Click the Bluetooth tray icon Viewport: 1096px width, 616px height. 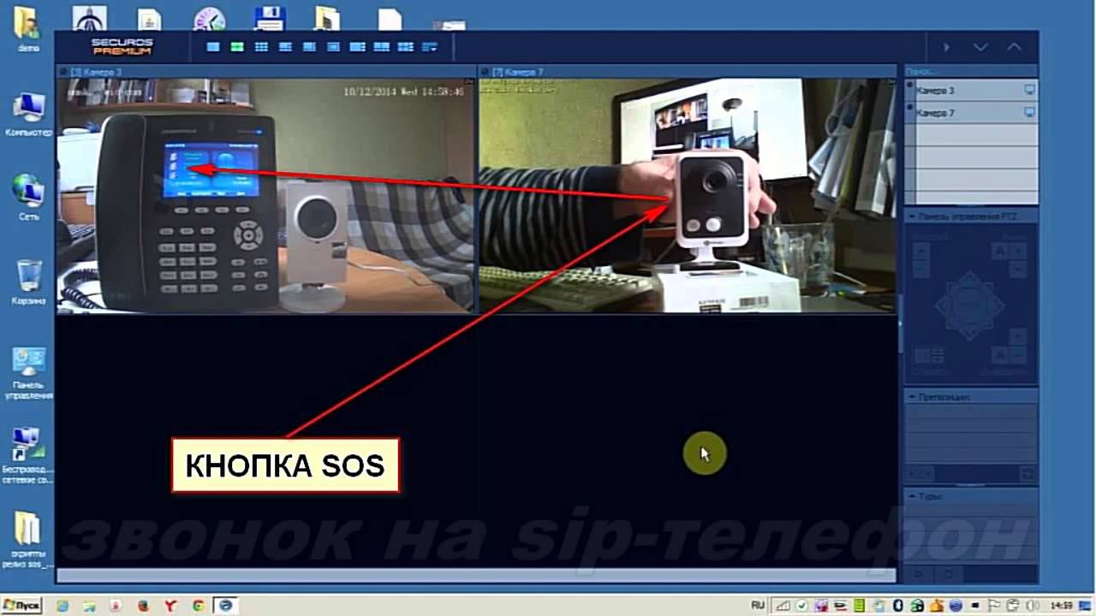tap(898, 606)
